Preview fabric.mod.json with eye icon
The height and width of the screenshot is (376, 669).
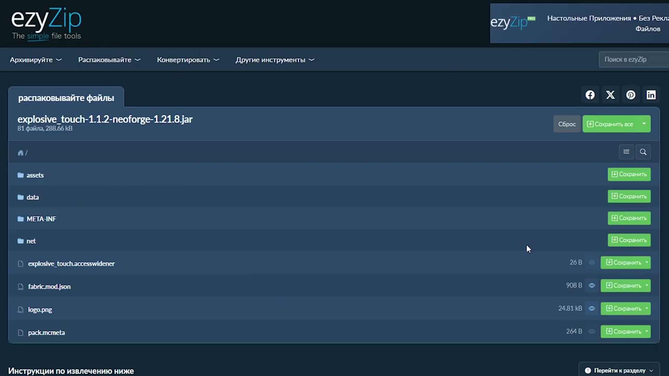(x=592, y=285)
